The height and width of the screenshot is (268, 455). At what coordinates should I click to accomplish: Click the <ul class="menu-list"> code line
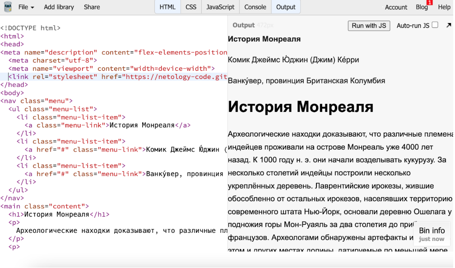click(x=52, y=109)
